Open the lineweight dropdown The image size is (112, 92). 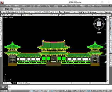pos(98,15)
